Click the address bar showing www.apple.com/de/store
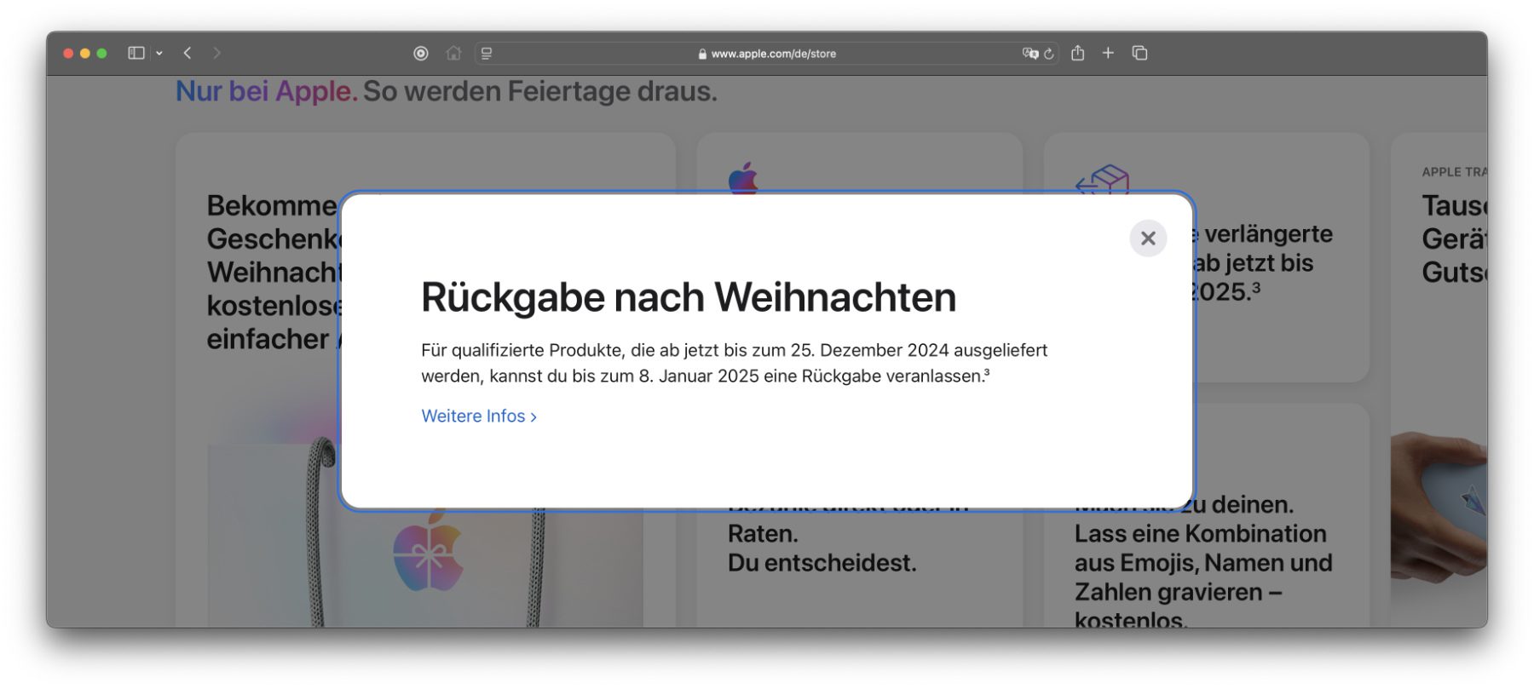This screenshot has width=1534, height=689. (x=773, y=54)
